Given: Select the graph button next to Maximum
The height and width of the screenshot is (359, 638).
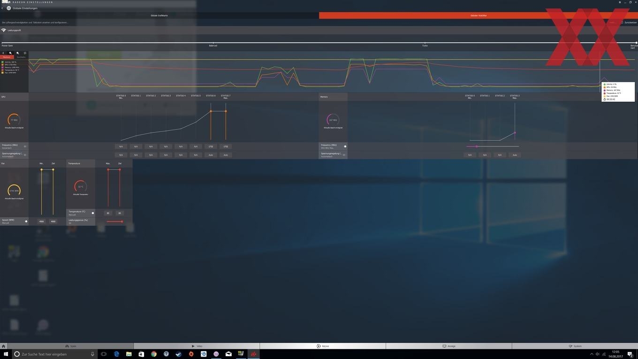Looking at the screenshot, I should click(x=21, y=57).
